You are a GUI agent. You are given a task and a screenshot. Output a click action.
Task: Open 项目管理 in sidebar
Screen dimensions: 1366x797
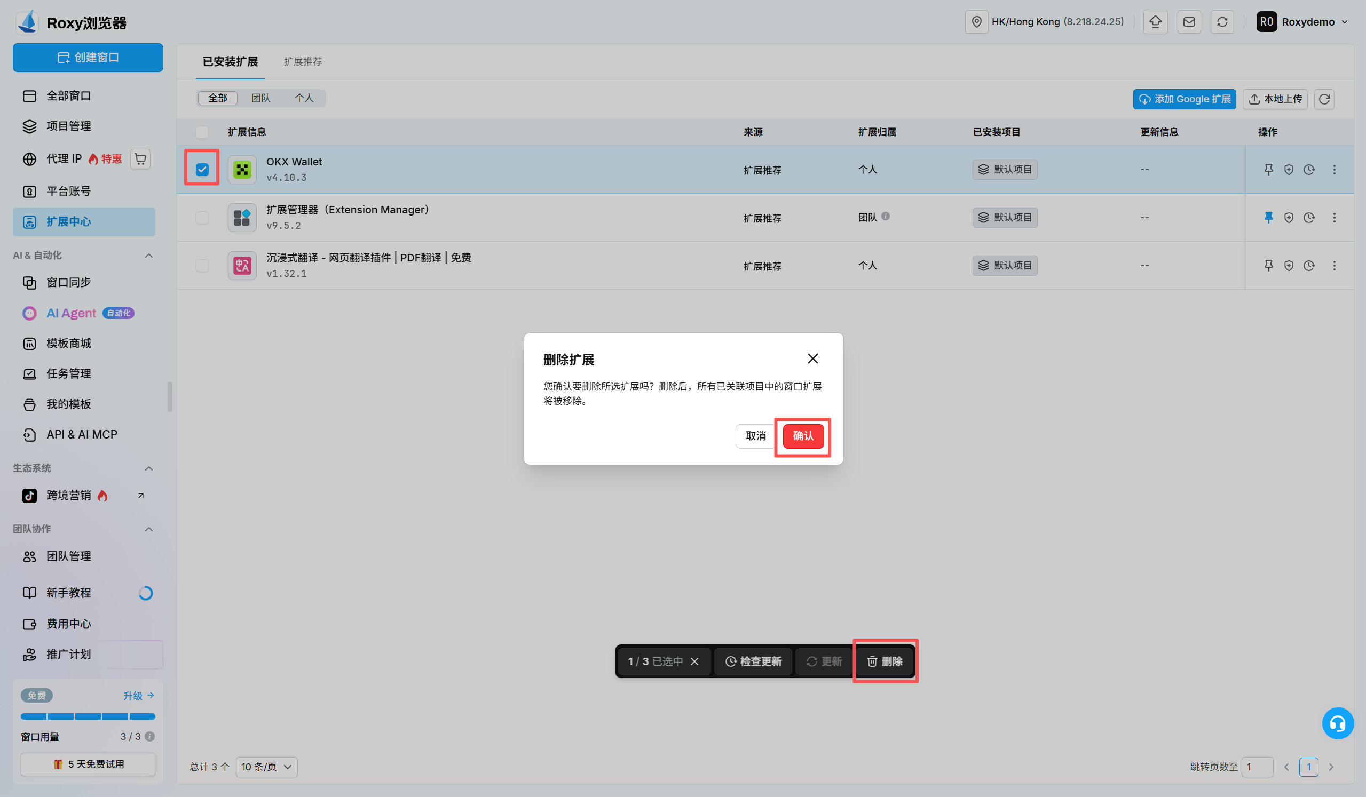pyautogui.click(x=84, y=126)
